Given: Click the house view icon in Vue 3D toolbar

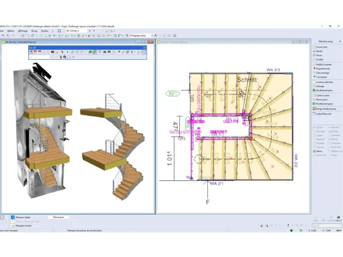Looking at the screenshot, I should 44,52.
